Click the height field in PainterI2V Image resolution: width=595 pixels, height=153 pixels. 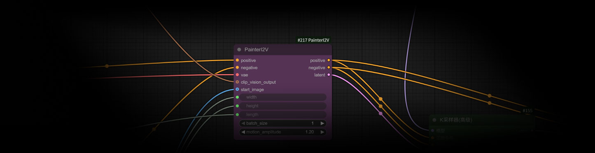coord(283,106)
